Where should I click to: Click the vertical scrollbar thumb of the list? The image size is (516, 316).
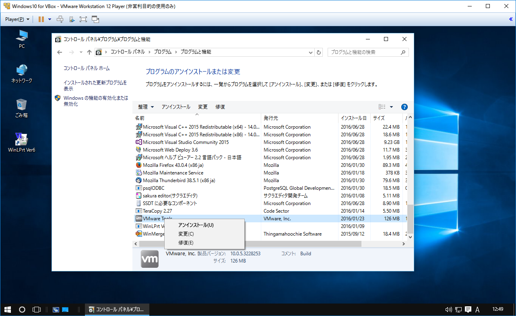point(410,219)
